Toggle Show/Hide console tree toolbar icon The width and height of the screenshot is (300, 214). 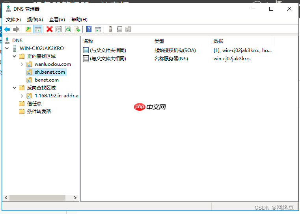[x=38, y=29]
